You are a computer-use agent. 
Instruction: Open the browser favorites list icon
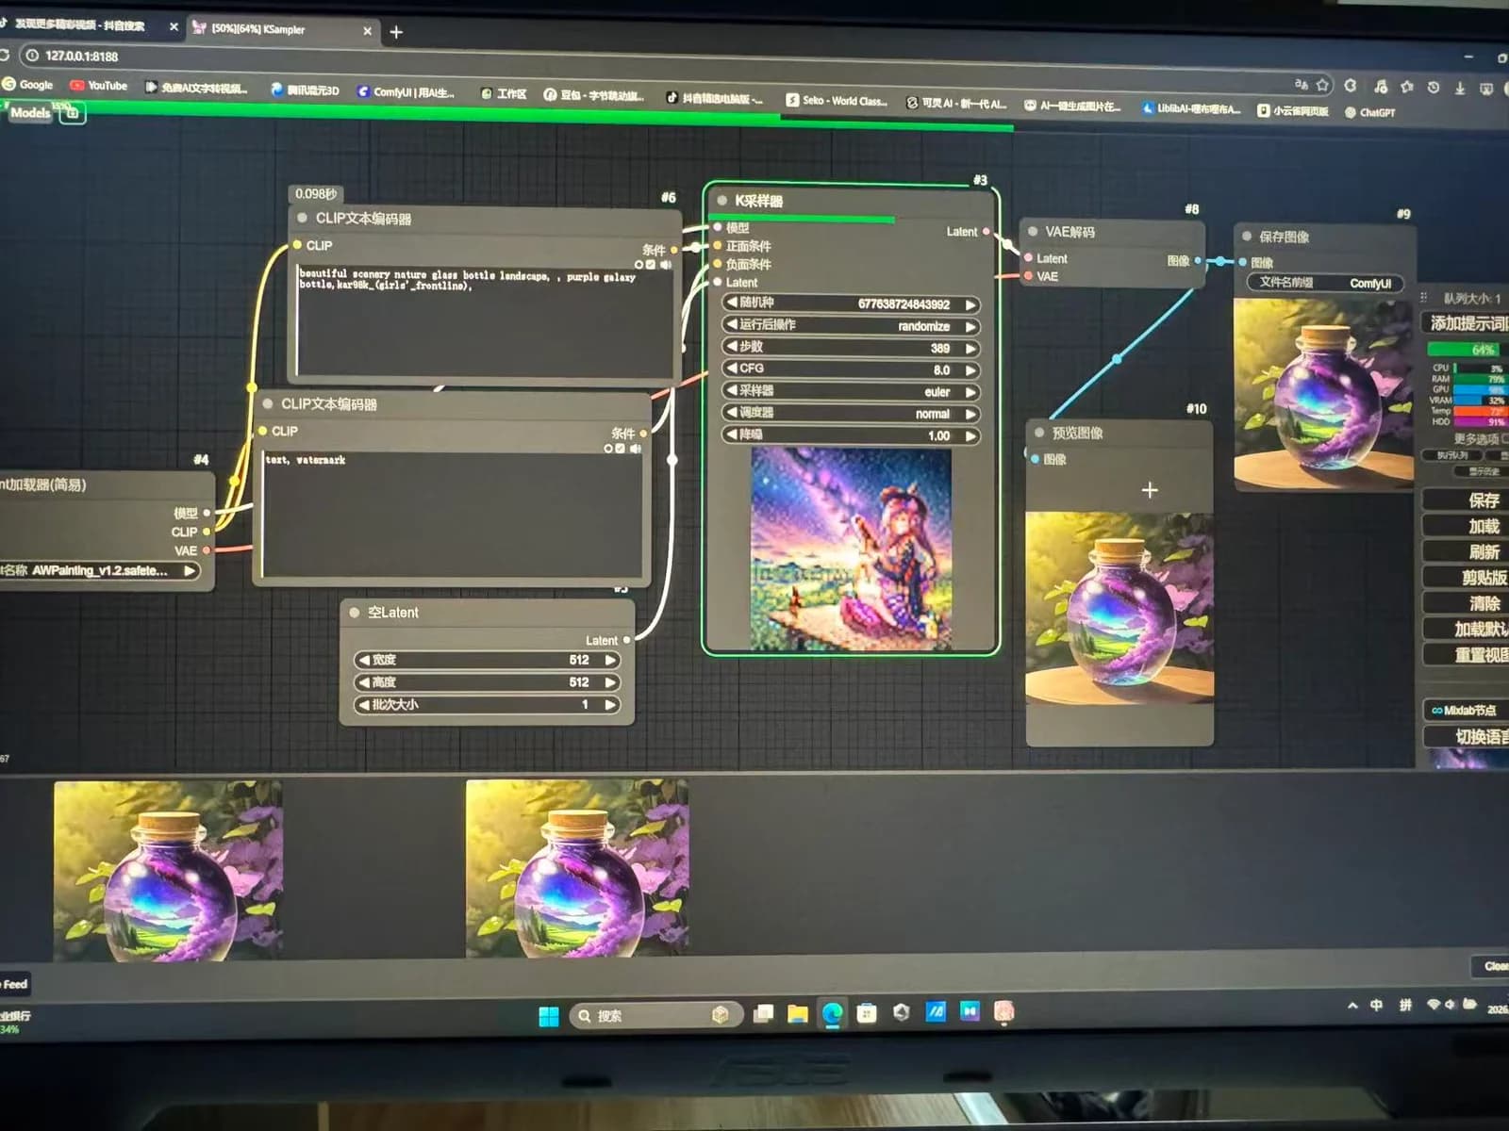pos(1407,87)
